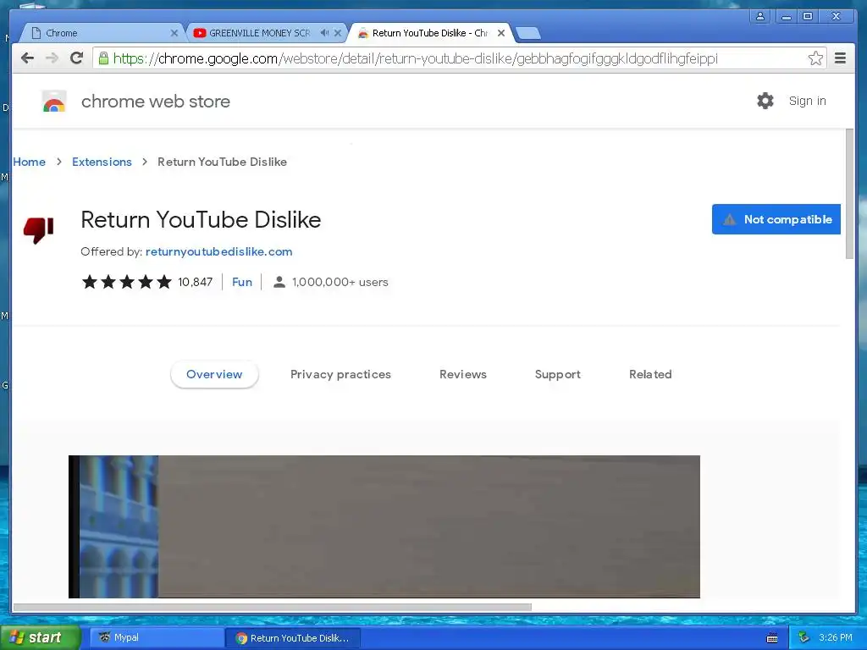The width and height of the screenshot is (867, 650).
Task: Click the green HTTPS padlock icon
Action: [x=103, y=58]
